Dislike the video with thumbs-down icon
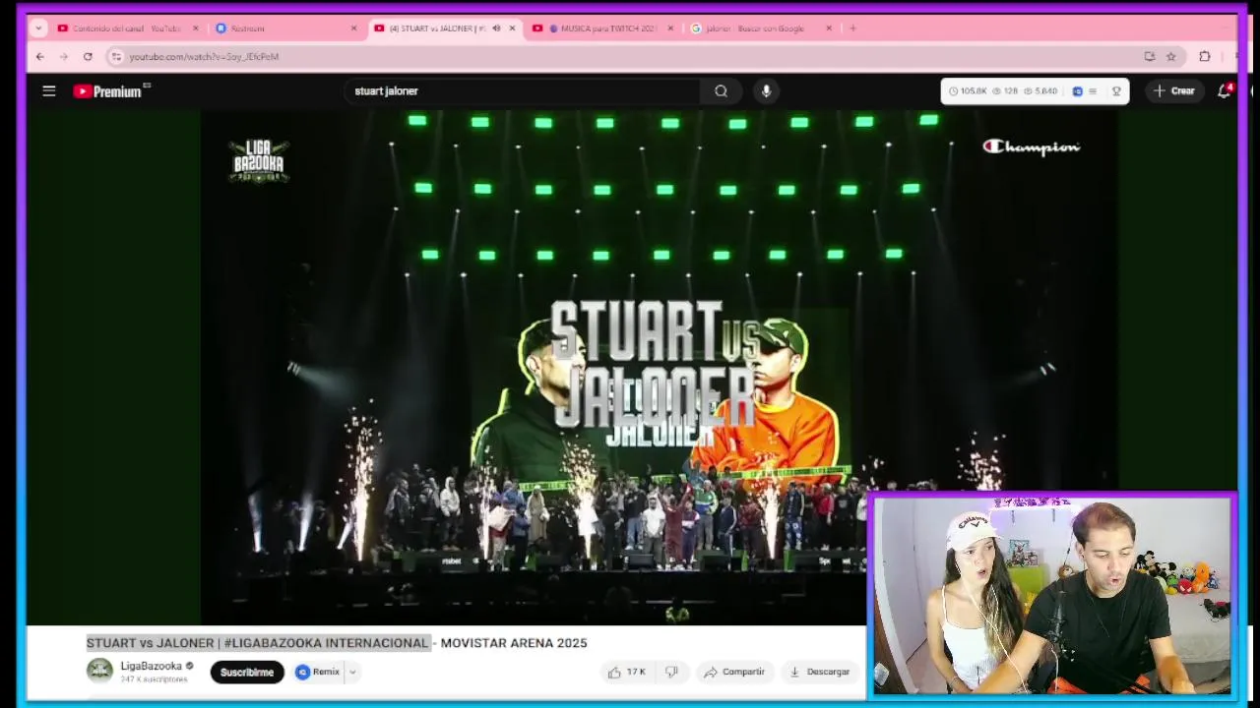The width and height of the screenshot is (1260, 708). coord(671,672)
